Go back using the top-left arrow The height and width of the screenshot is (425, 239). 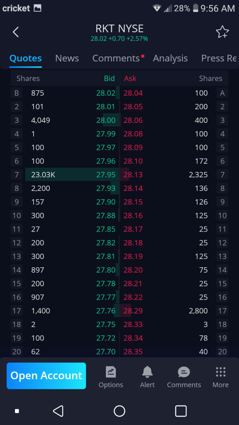point(16,32)
